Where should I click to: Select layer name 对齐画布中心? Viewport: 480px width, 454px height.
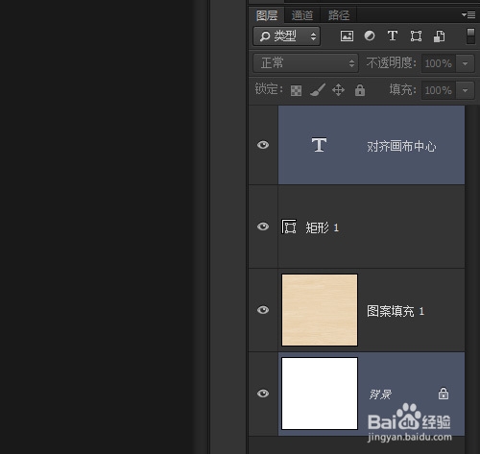click(401, 147)
